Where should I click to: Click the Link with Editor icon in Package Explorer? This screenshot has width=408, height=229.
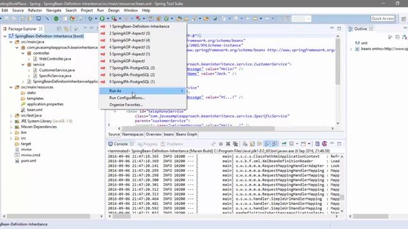66,29
